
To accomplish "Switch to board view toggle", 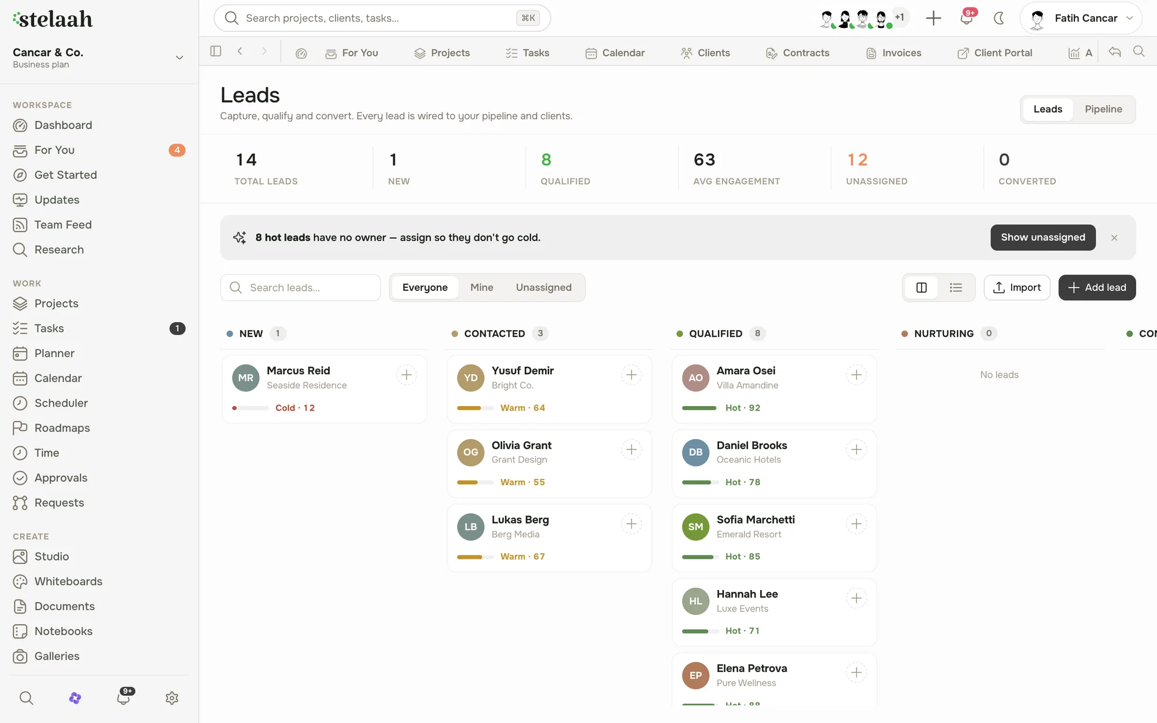I will pyautogui.click(x=922, y=287).
